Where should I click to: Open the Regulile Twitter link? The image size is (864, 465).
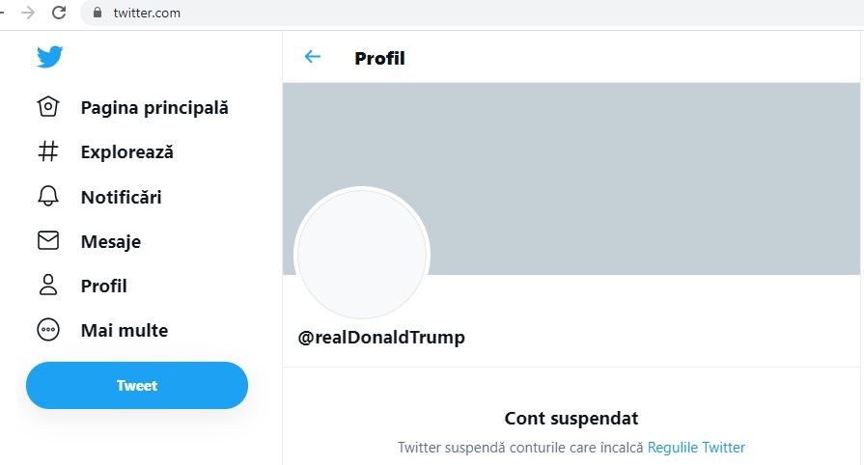coord(696,448)
